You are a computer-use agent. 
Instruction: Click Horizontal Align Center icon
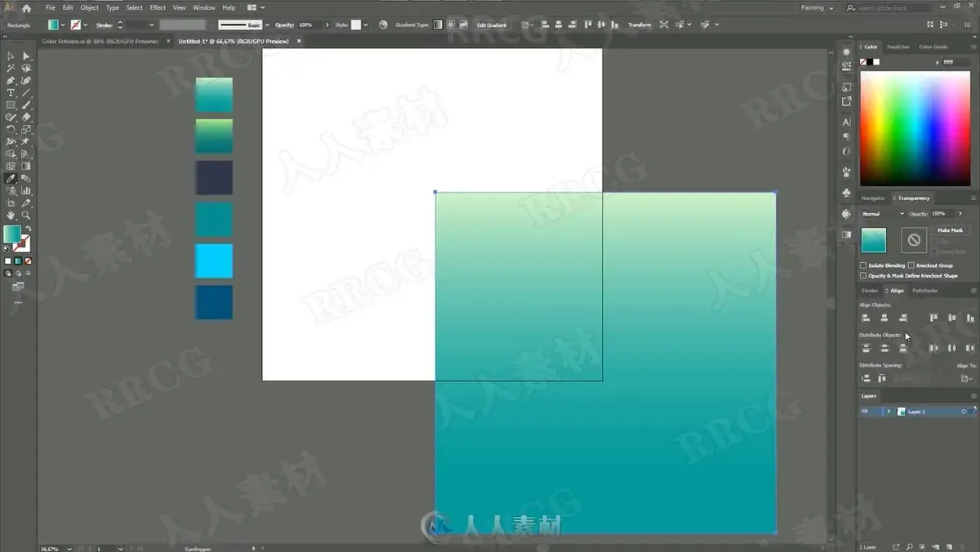[884, 318]
